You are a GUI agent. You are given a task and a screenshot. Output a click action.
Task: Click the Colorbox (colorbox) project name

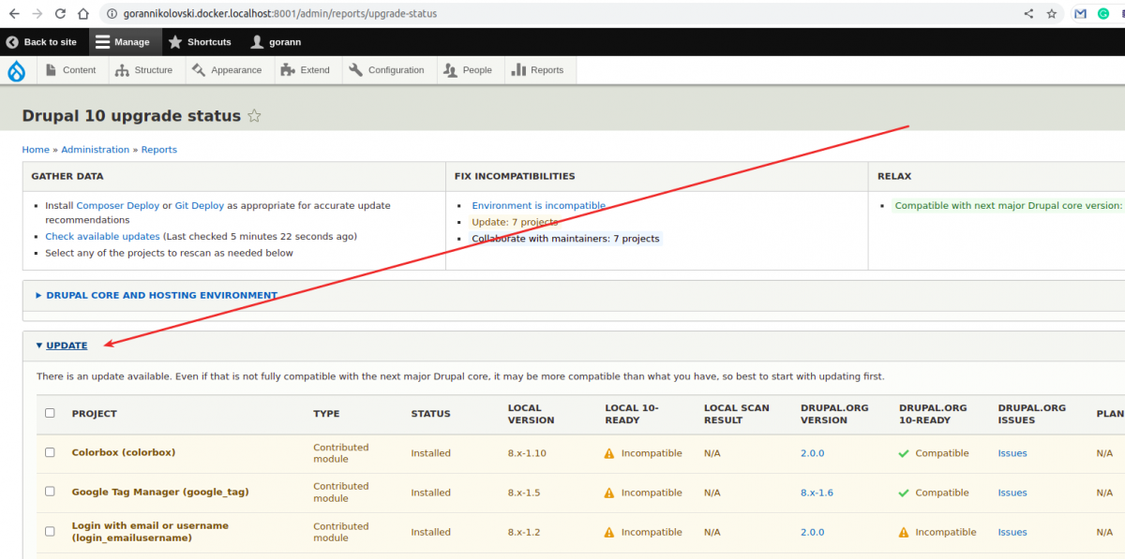point(124,453)
